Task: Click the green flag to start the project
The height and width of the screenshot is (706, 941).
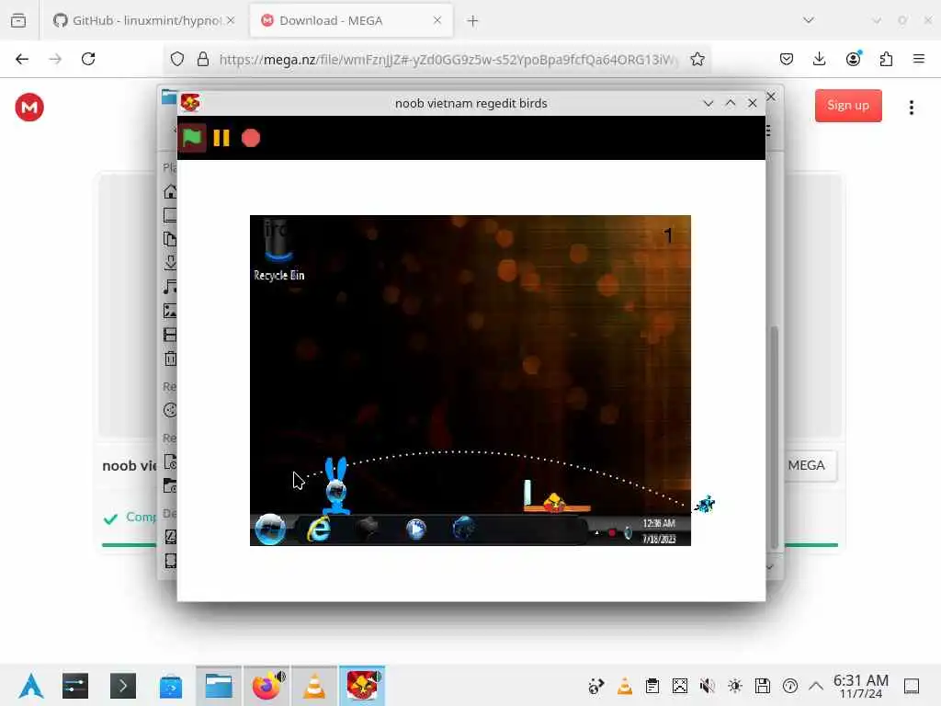Action: click(191, 138)
